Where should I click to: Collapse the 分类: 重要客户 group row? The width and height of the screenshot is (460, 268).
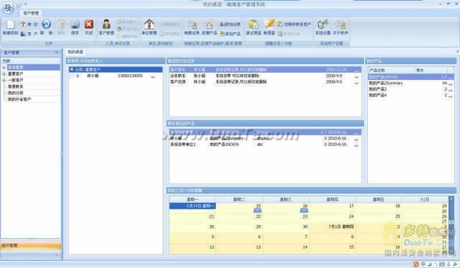[71, 69]
